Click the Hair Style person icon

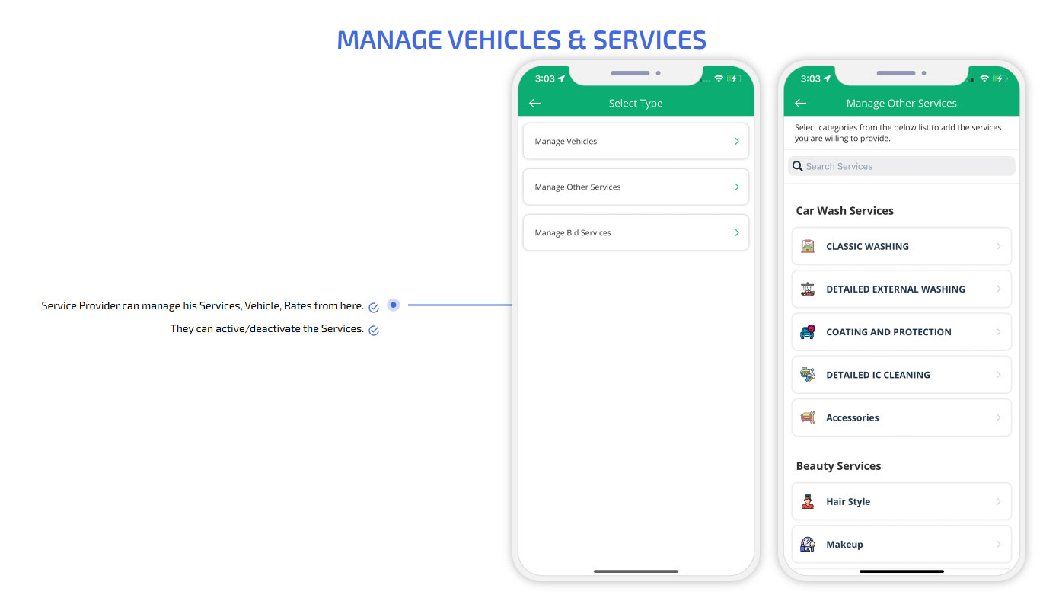(808, 501)
